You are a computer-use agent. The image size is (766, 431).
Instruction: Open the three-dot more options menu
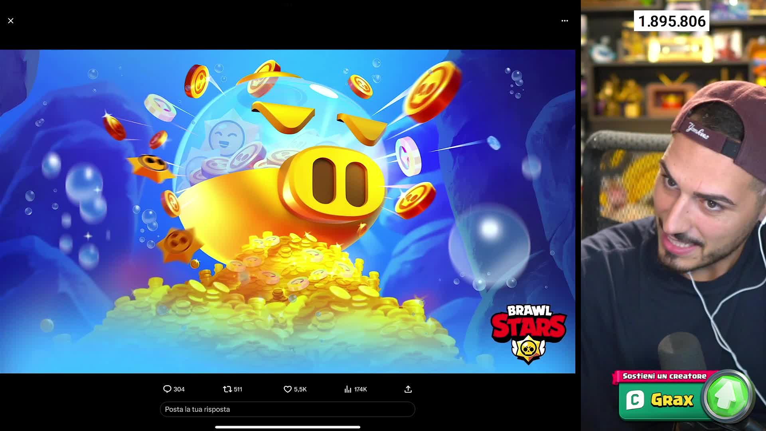click(565, 21)
